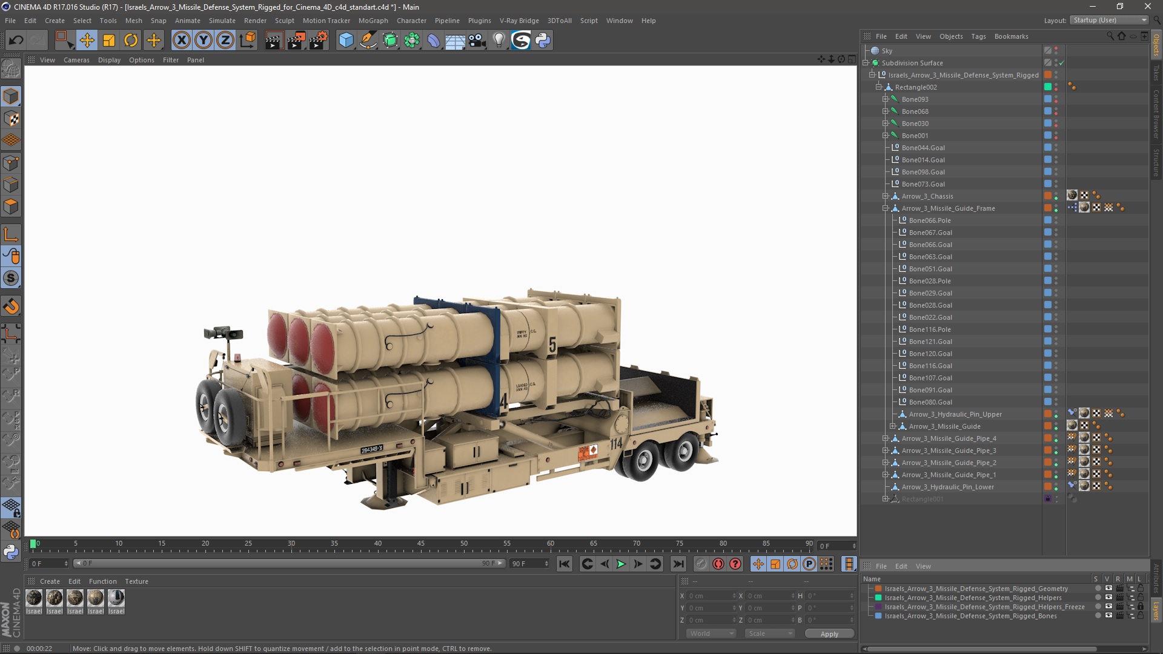The image size is (1163, 654).
Task: Select the Model mode cube icon
Action: pyautogui.click(x=11, y=96)
